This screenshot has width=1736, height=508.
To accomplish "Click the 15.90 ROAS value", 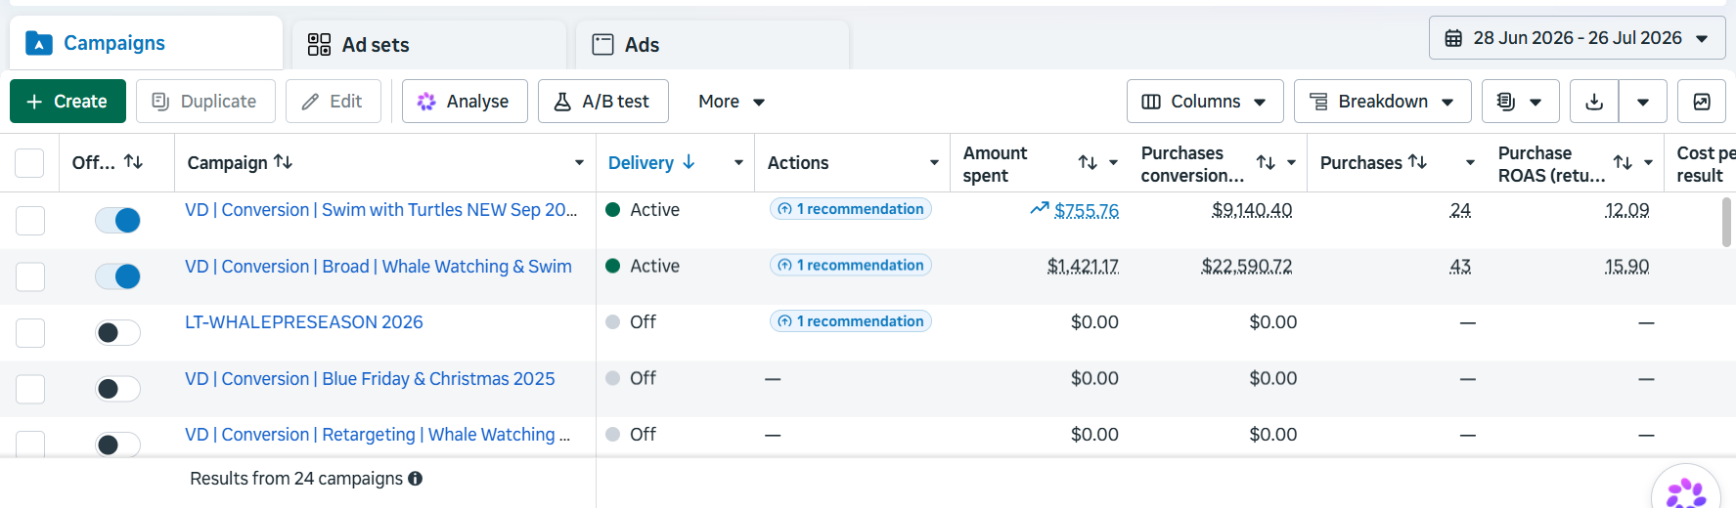I will coord(1627,267).
